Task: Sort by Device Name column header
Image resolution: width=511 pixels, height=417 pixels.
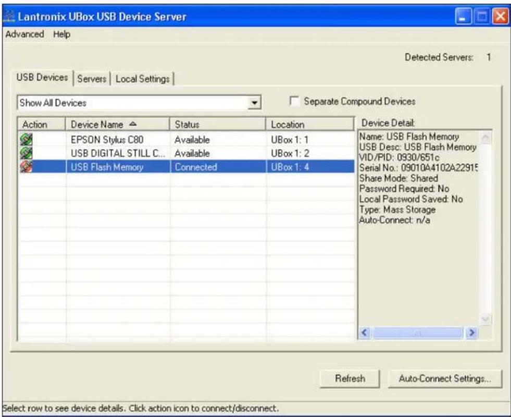Action: point(118,124)
